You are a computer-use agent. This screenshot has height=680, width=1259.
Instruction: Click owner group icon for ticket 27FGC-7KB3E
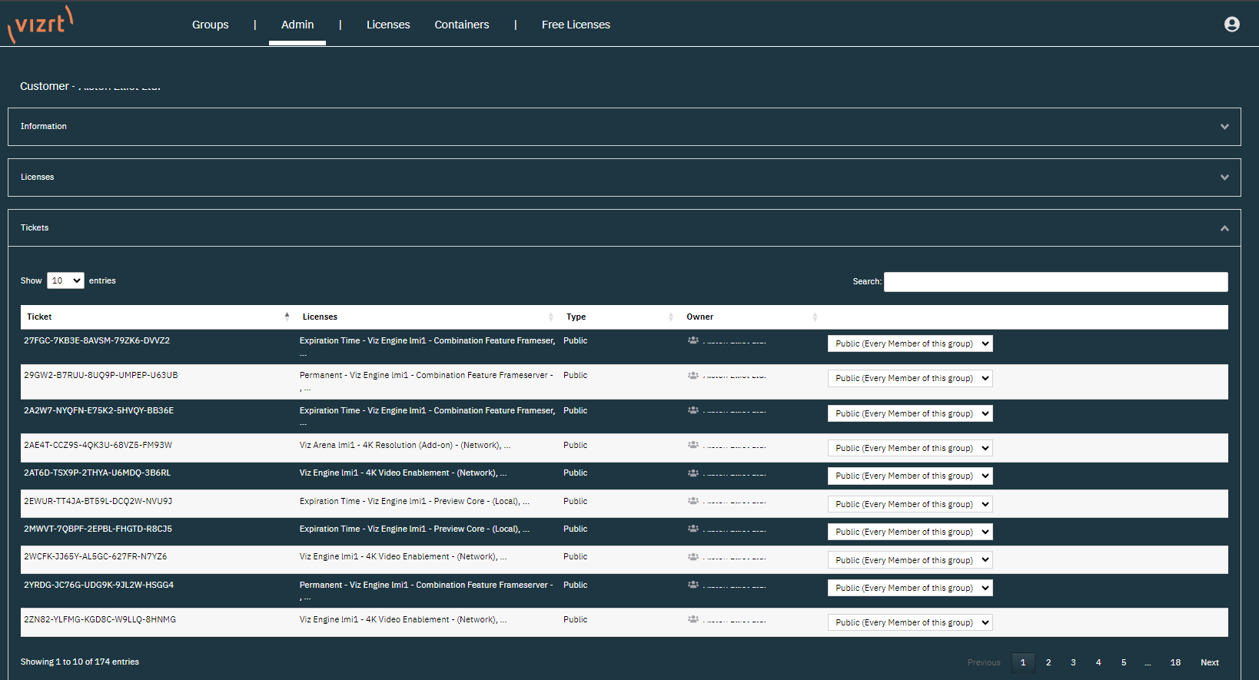point(693,340)
